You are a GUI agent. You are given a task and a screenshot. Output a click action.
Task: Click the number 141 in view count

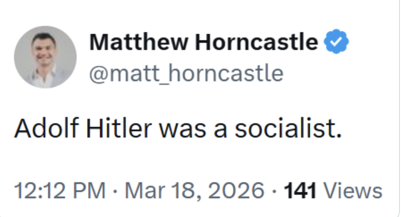(301, 191)
